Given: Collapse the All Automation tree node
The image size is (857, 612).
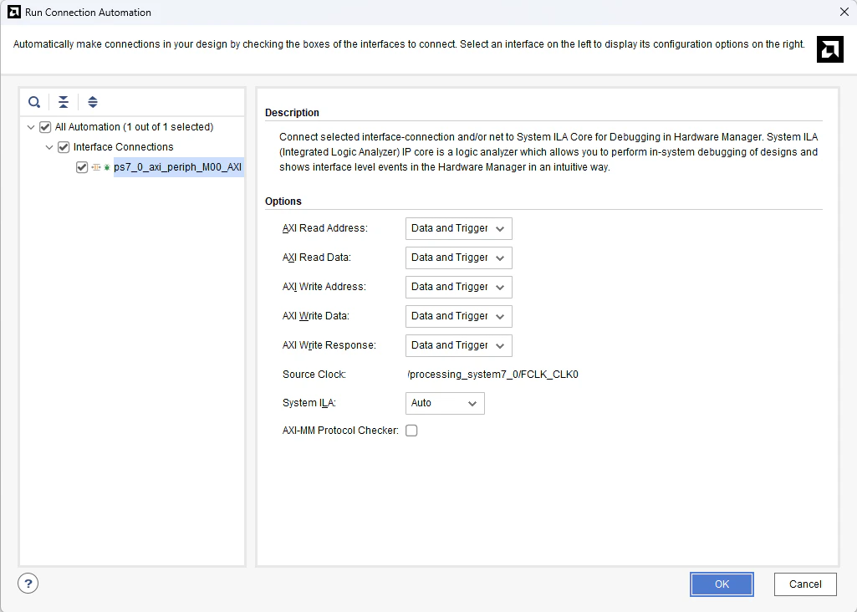Looking at the screenshot, I should pos(32,127).
